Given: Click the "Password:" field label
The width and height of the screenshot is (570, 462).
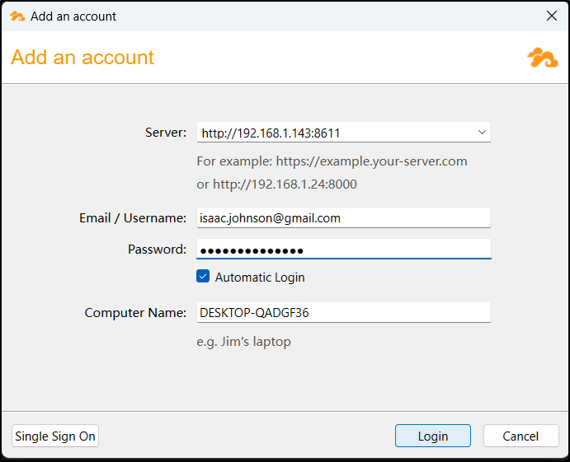Looking at the screenshot, I should click(157, 250).
